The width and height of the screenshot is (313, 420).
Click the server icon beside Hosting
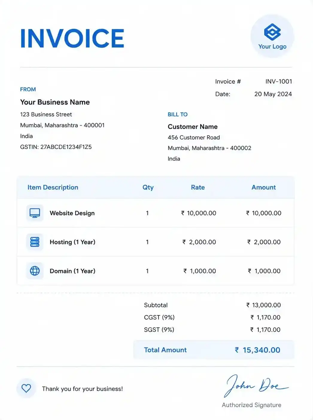pyautogui.click(x=35, y=242)
